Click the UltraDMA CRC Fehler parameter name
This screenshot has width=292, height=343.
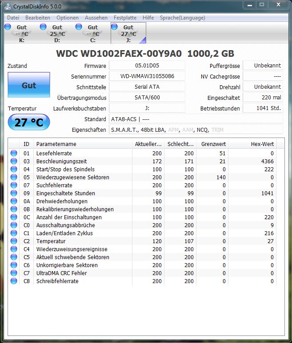point(61,273)
